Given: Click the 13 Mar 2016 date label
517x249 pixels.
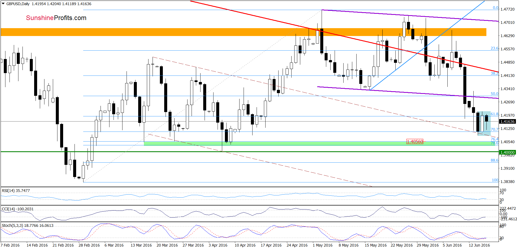Looking at the screenshot, I should click(141, 245).
